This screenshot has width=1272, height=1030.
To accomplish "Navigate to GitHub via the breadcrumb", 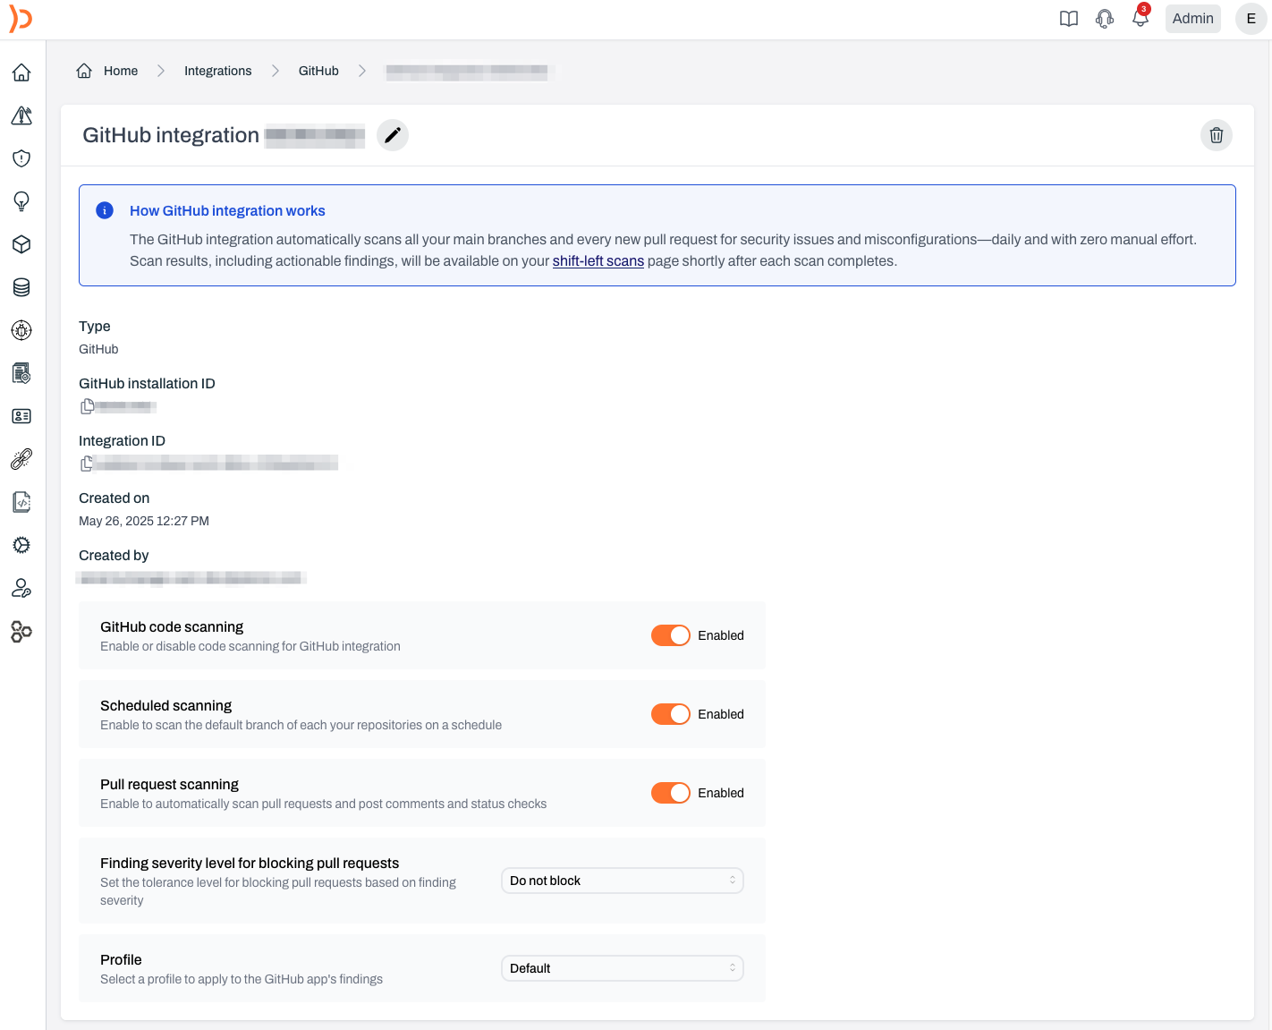I will (x=318, y=70).
